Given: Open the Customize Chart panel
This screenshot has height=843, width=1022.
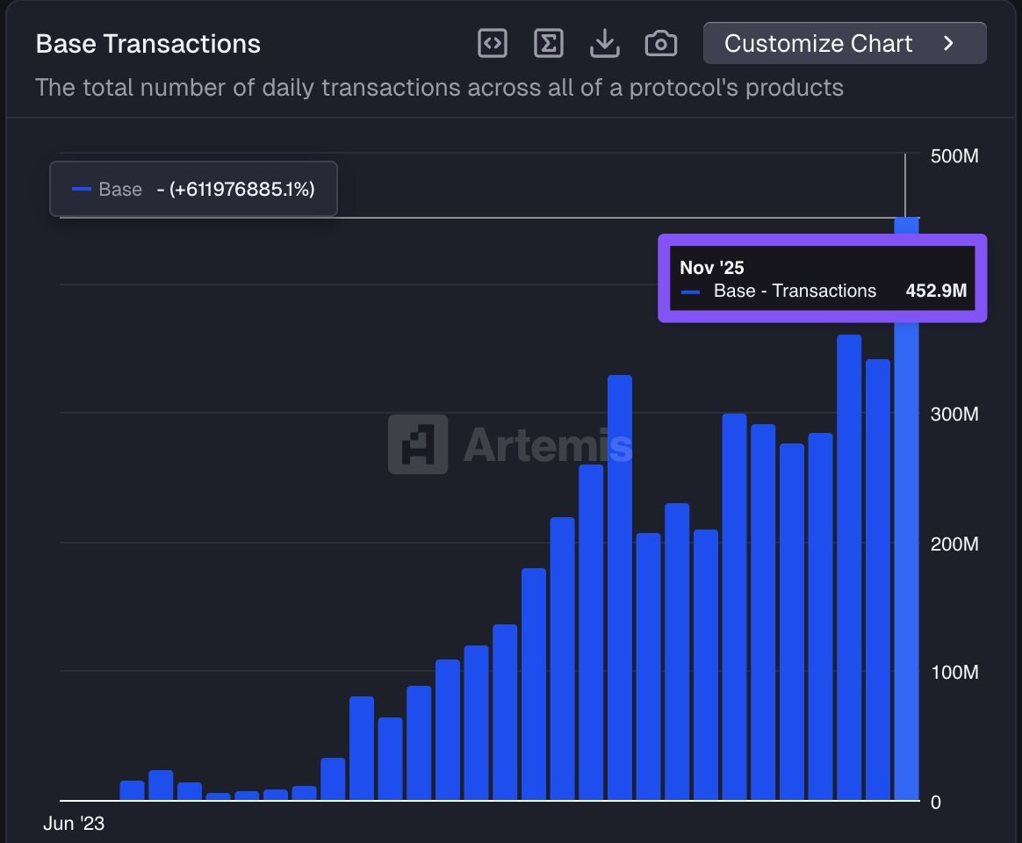Looking at the screenshot, I should coord(817,43).
